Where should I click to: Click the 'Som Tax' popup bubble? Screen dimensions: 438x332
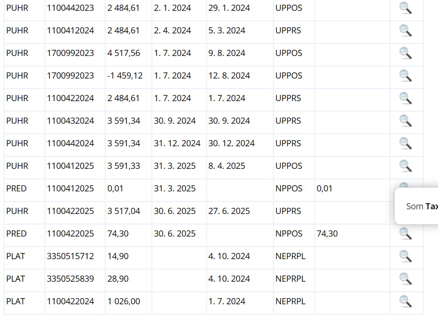click(419, 206)
